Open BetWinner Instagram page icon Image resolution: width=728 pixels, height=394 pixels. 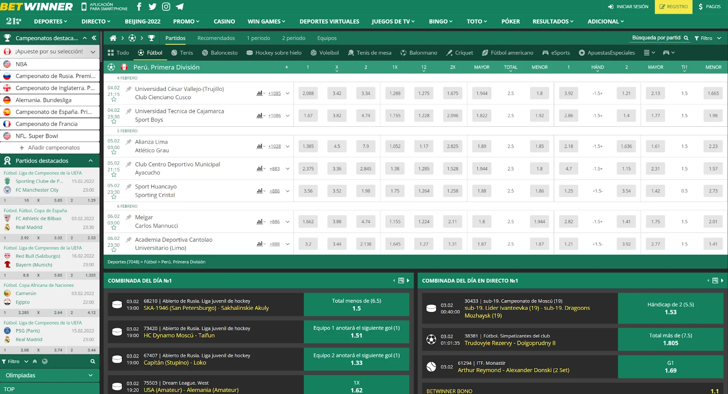166,7
